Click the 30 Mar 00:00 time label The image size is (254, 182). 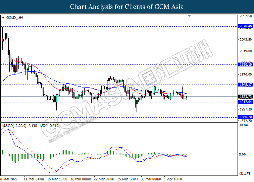(151, 179)
